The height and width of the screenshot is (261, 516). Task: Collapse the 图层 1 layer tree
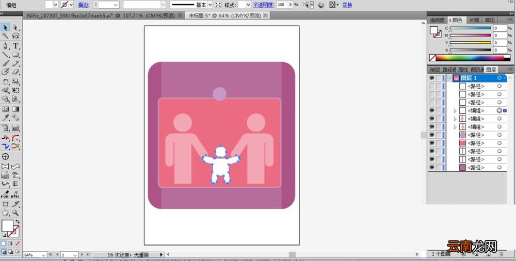coord(449,78)
